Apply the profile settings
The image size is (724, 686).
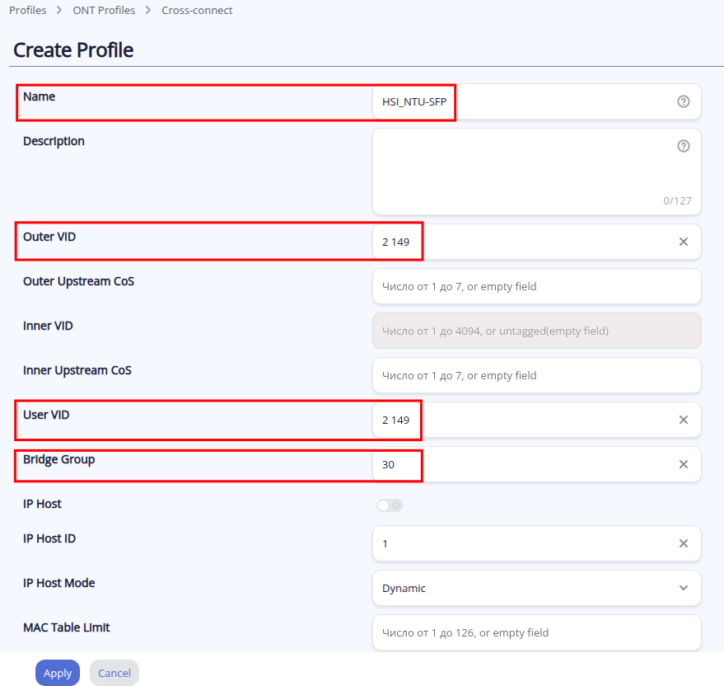click(58, 673)
